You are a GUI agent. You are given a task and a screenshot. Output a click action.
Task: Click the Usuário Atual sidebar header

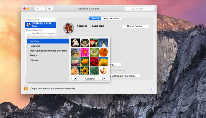pyautogui.click(x=33, y=20)
